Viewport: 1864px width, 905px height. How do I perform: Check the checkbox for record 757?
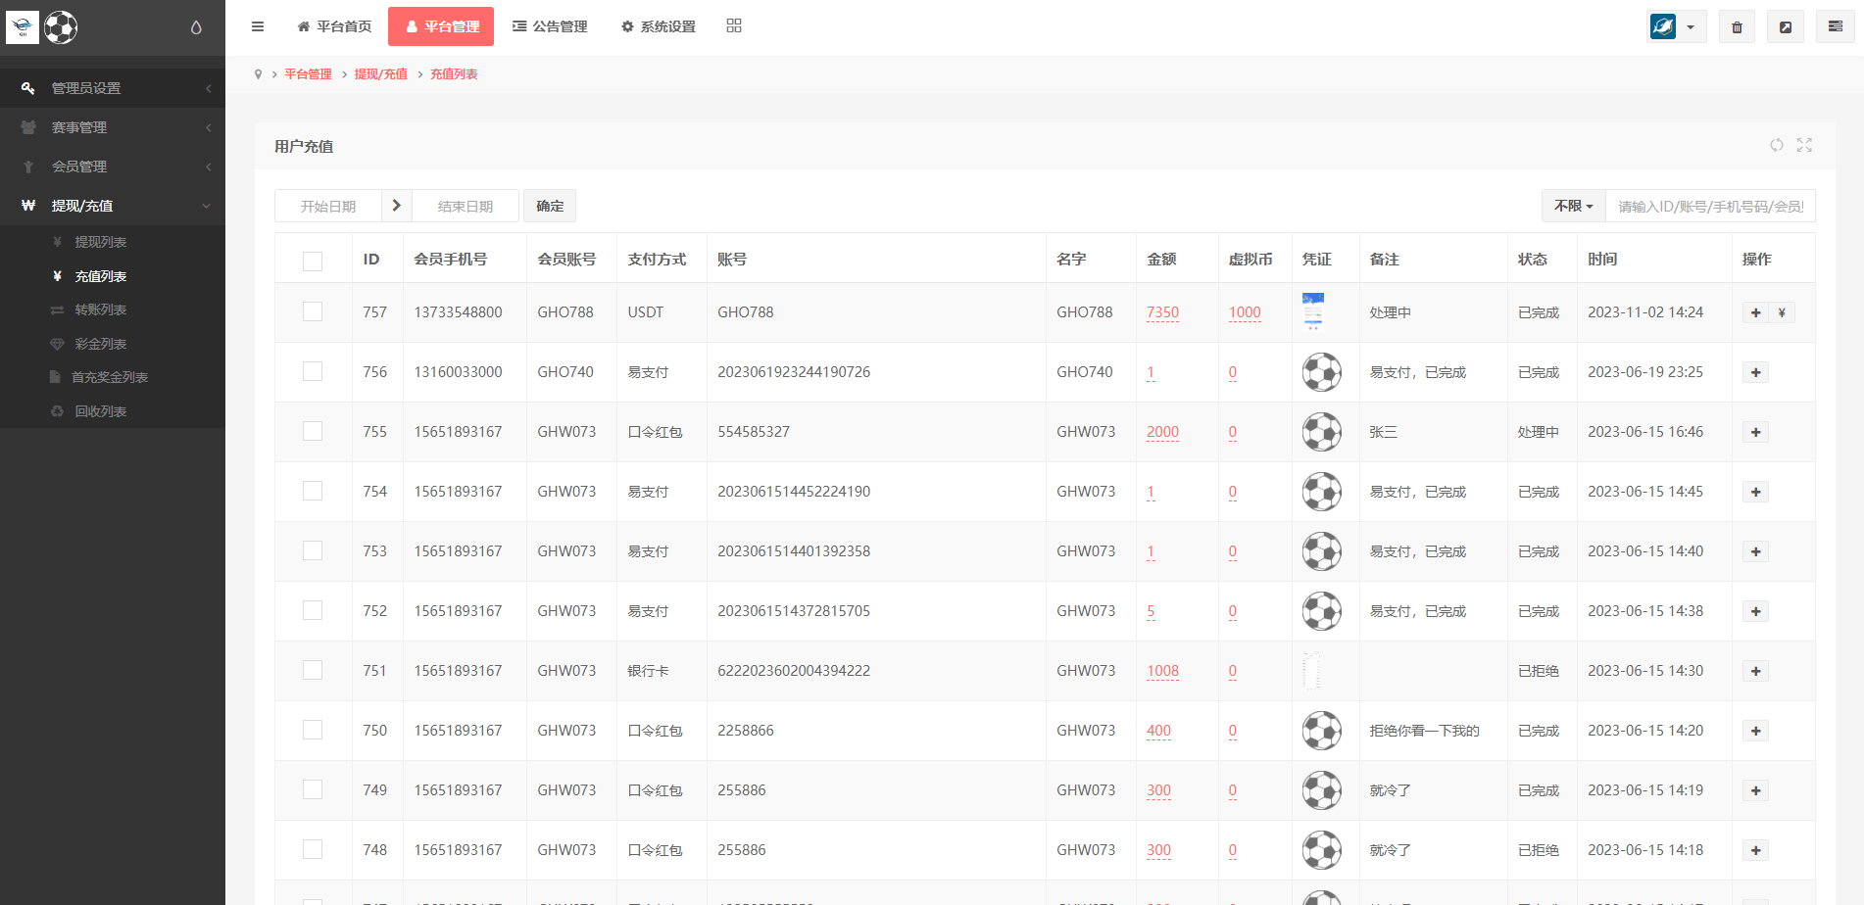(313, 311)
